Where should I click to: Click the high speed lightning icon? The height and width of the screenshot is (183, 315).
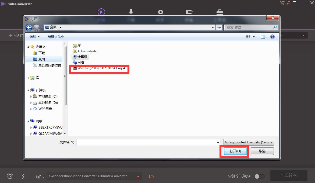pyautogui.click(x=23, y=176)
